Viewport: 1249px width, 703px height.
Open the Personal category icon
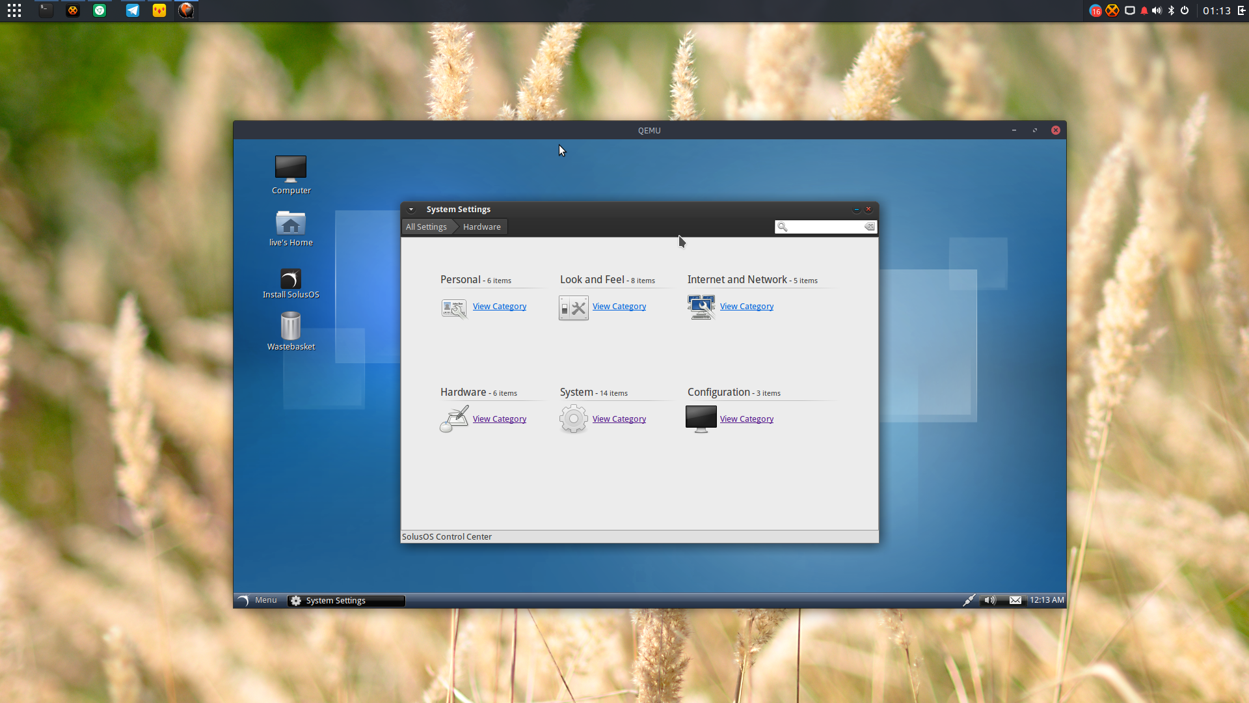453,308
